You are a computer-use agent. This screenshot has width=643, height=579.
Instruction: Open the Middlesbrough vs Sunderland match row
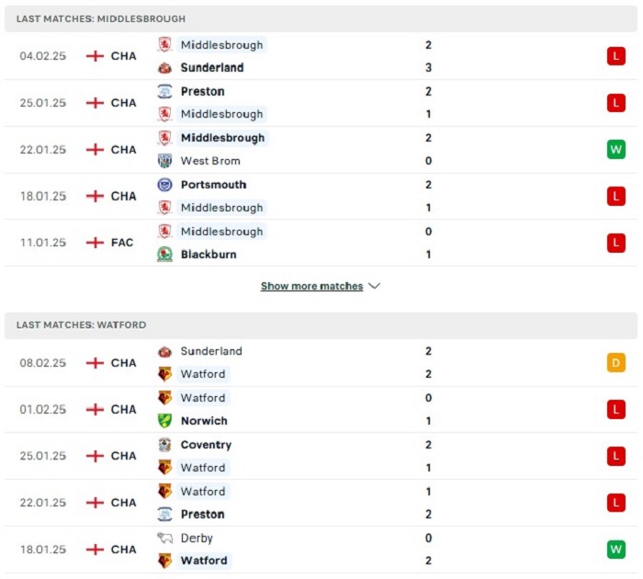coord(321,56)
